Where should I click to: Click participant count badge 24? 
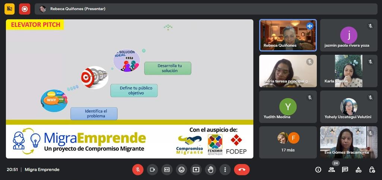pyautogui.click(x=336, y=164)
